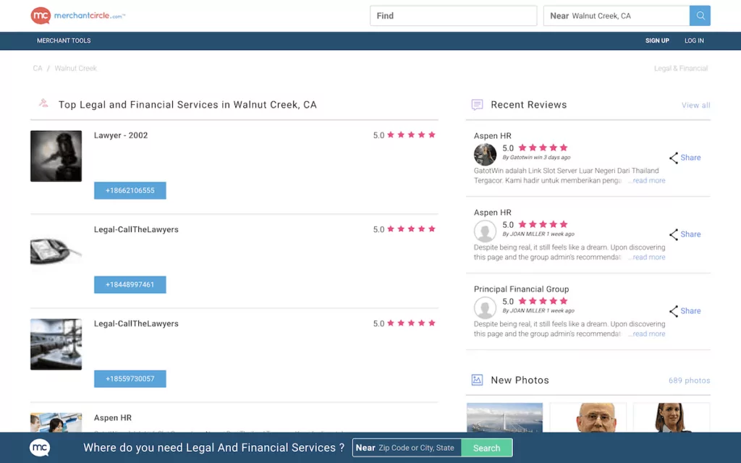Go to the Walnut Creek breadcrumb
This screenshot has height=463, width=741.
pyautogui.click(x=75, y=69)
